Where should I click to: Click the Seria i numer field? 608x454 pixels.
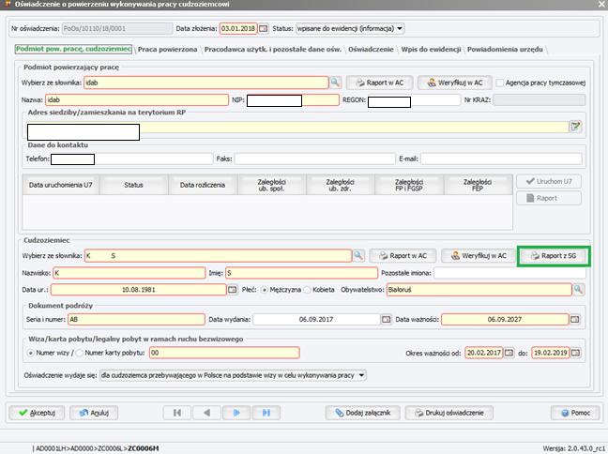tap(136, 320)
